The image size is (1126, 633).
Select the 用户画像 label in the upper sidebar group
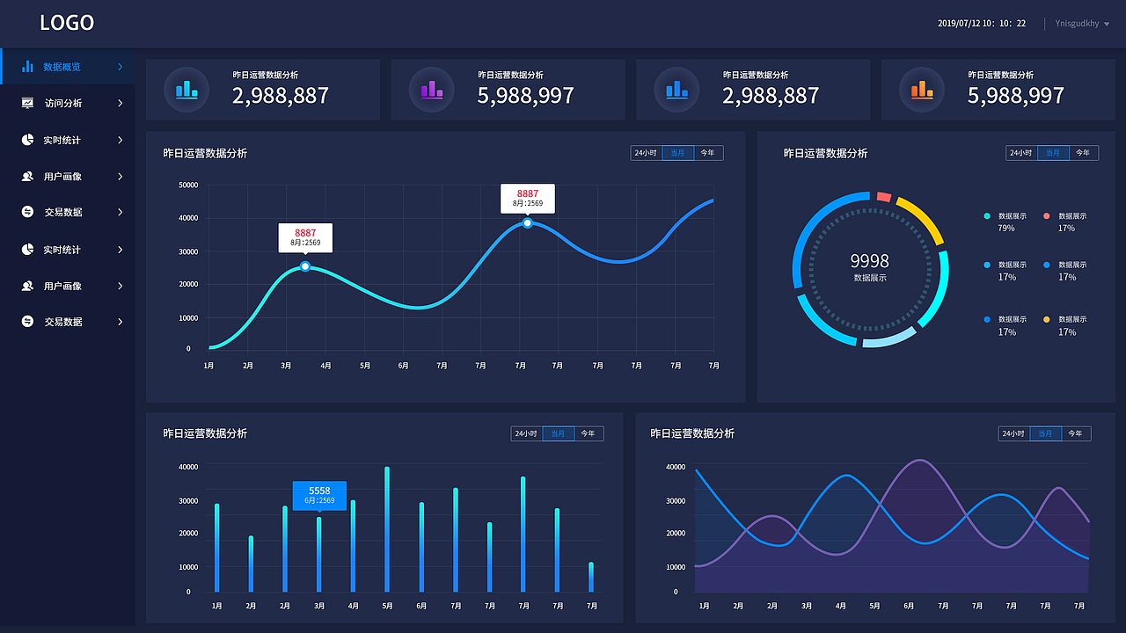pyautogui.click(x=63, y=176)
